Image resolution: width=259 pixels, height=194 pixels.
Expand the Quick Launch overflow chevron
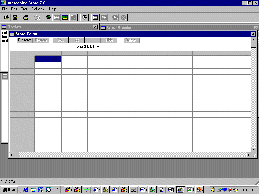[x=58, y=189]
